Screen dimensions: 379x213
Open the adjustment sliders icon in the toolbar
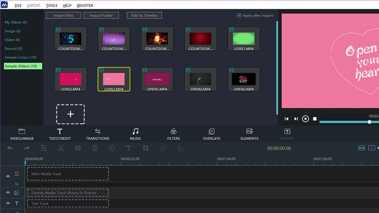(x=44, y=148)
